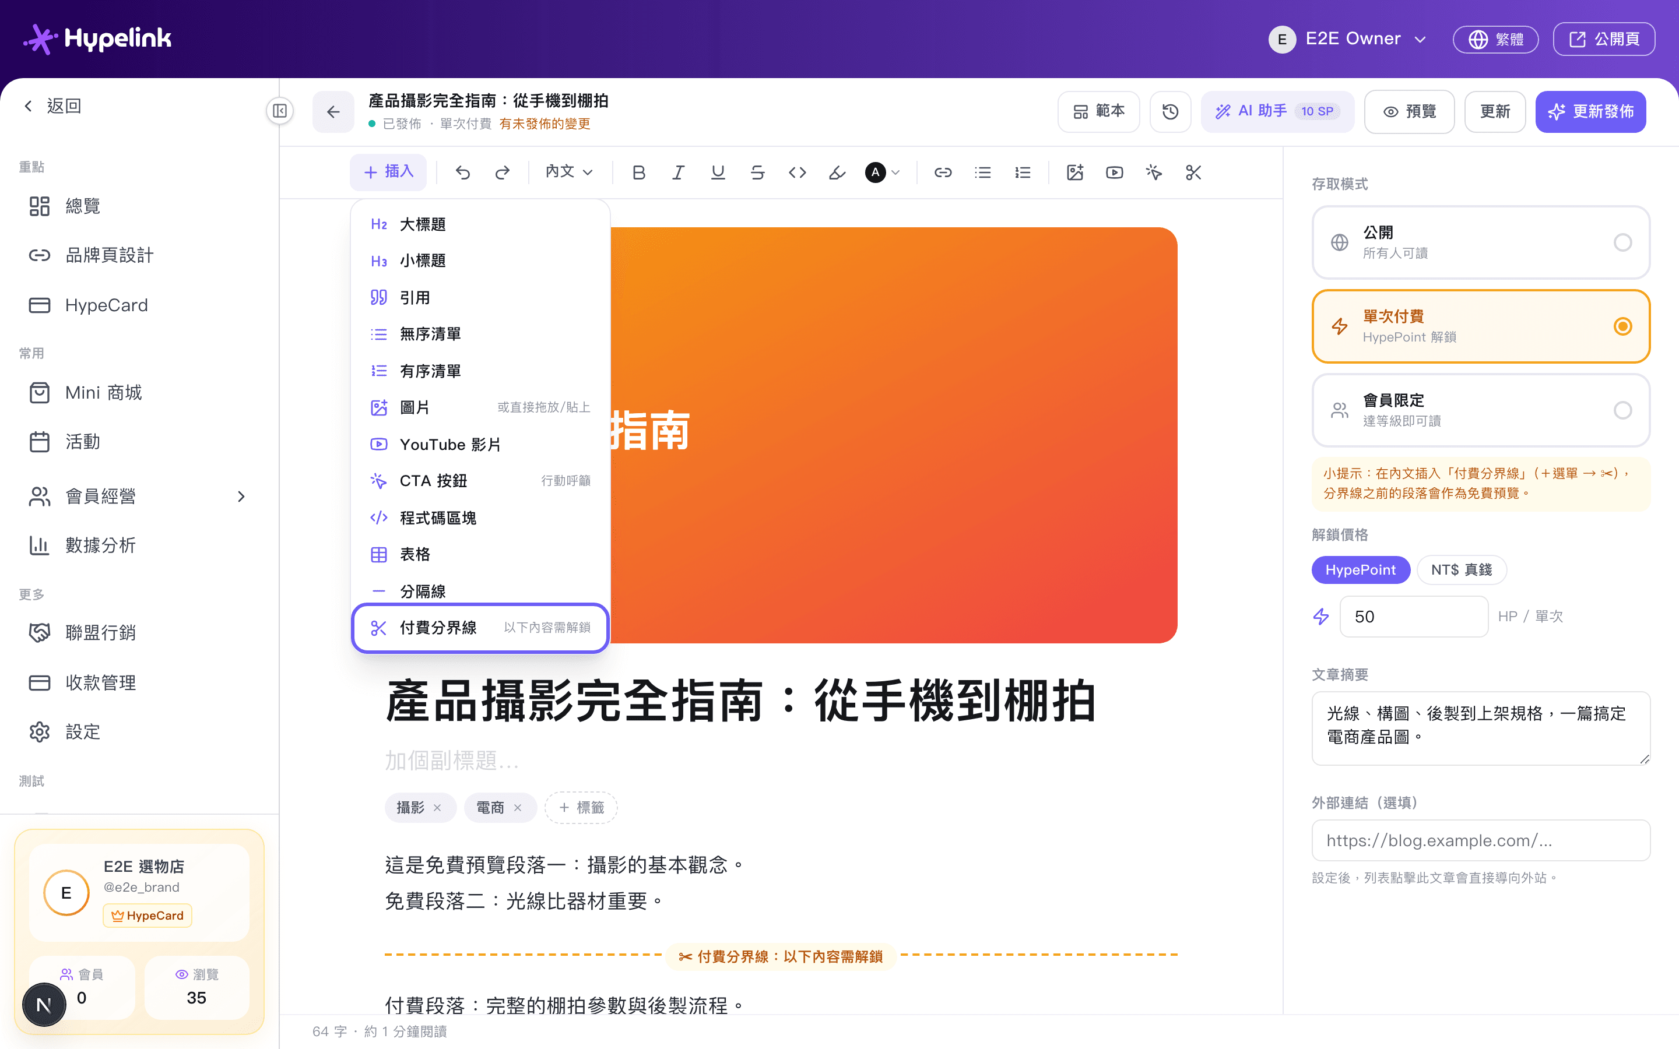Toggle italic formatting

coord(679,172)
